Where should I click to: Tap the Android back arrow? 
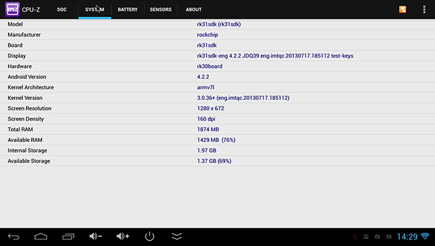[x=14, y=237]
